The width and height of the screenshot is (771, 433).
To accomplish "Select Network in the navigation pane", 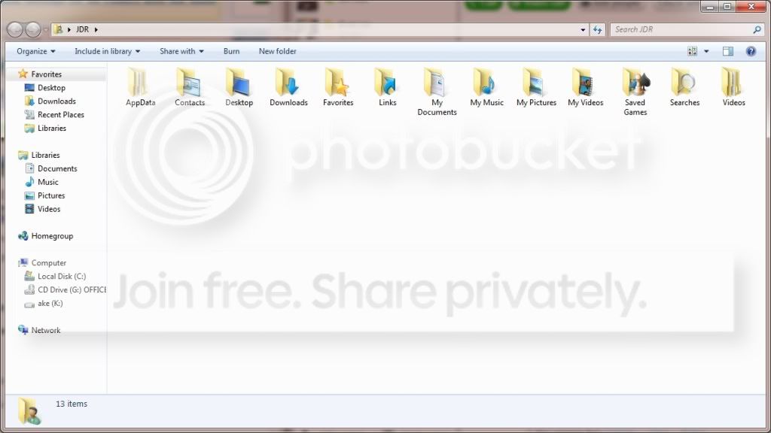I will click(x=46, y=331).
